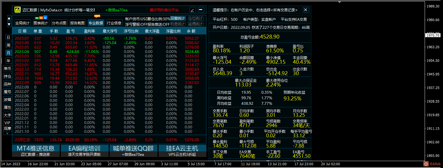Select the 周 weekly period toggle
Image resolution: width=443 pixels, height=168 pixels.
coord(8,45)
